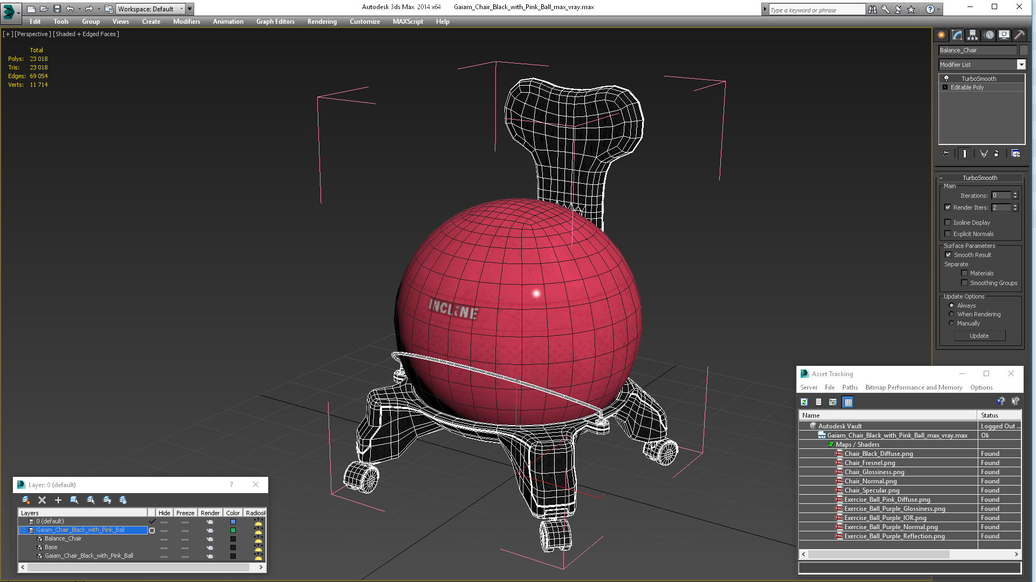The image size is (1036, 582).
Task: Open the Utilities hammer panel tab
Action: pyautogui.click(x=1019, y=35)
